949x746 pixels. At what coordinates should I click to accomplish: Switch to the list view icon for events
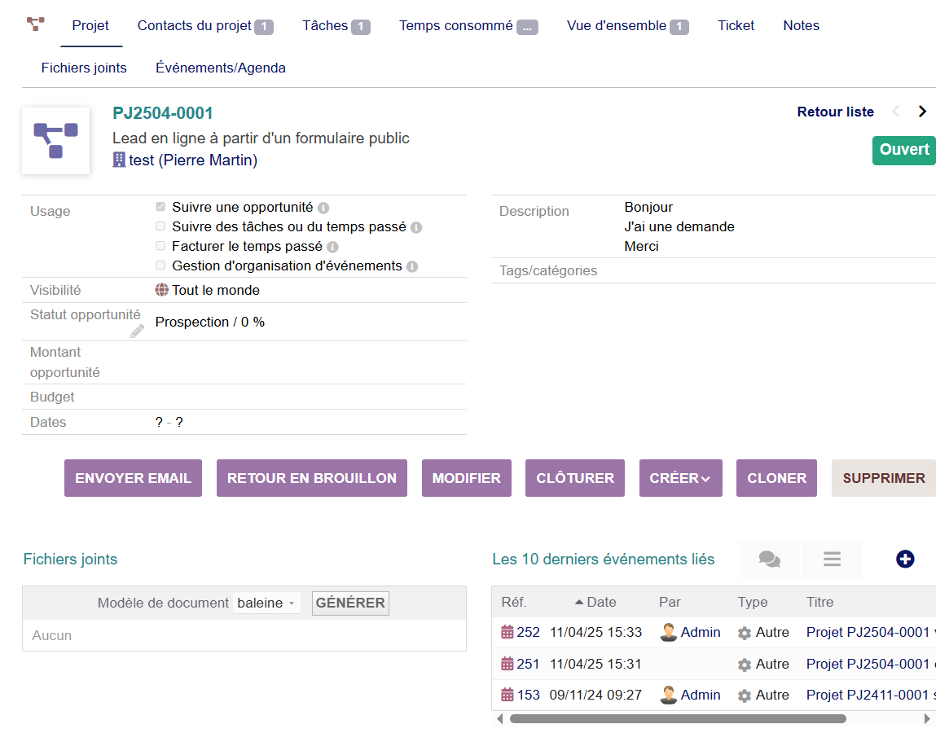tap(832, 559)
